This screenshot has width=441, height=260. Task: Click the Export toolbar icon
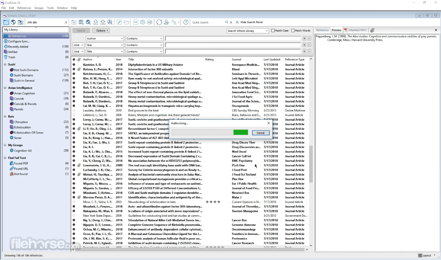point(103,22)
